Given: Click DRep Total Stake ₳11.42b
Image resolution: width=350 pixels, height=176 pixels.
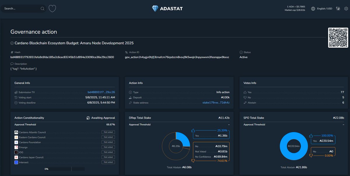Looking at the screenshot, I should (x=224, y=118).
